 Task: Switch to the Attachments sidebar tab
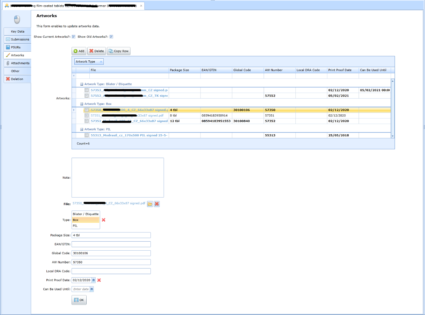17,63
